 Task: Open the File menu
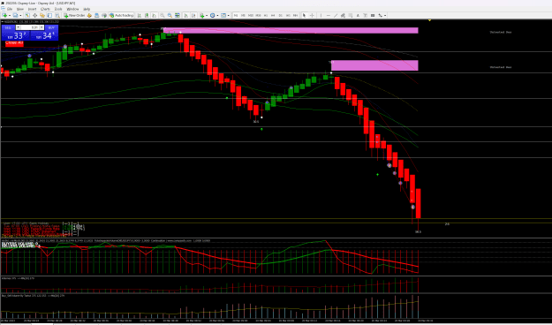tap(10, 9)
